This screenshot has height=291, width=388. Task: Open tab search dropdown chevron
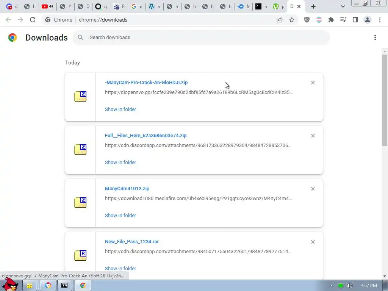click(343, 6)
